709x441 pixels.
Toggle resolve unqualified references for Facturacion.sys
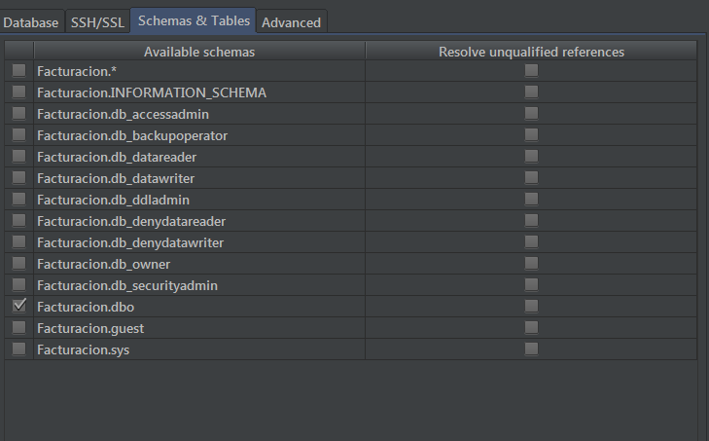tap(531, 349)
